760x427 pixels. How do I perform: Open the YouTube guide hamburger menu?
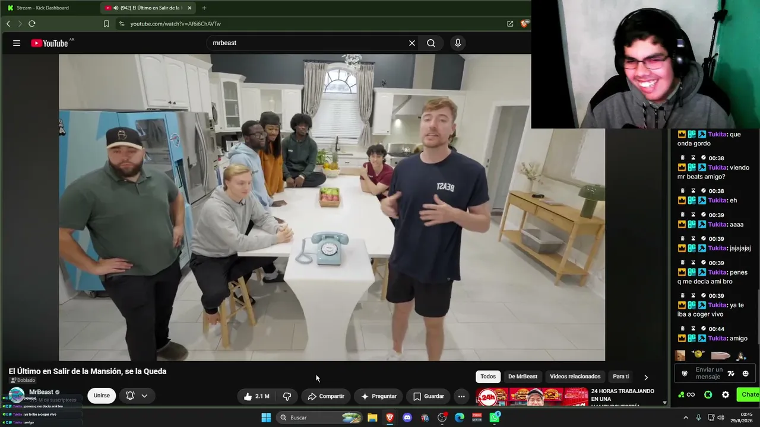17,43
